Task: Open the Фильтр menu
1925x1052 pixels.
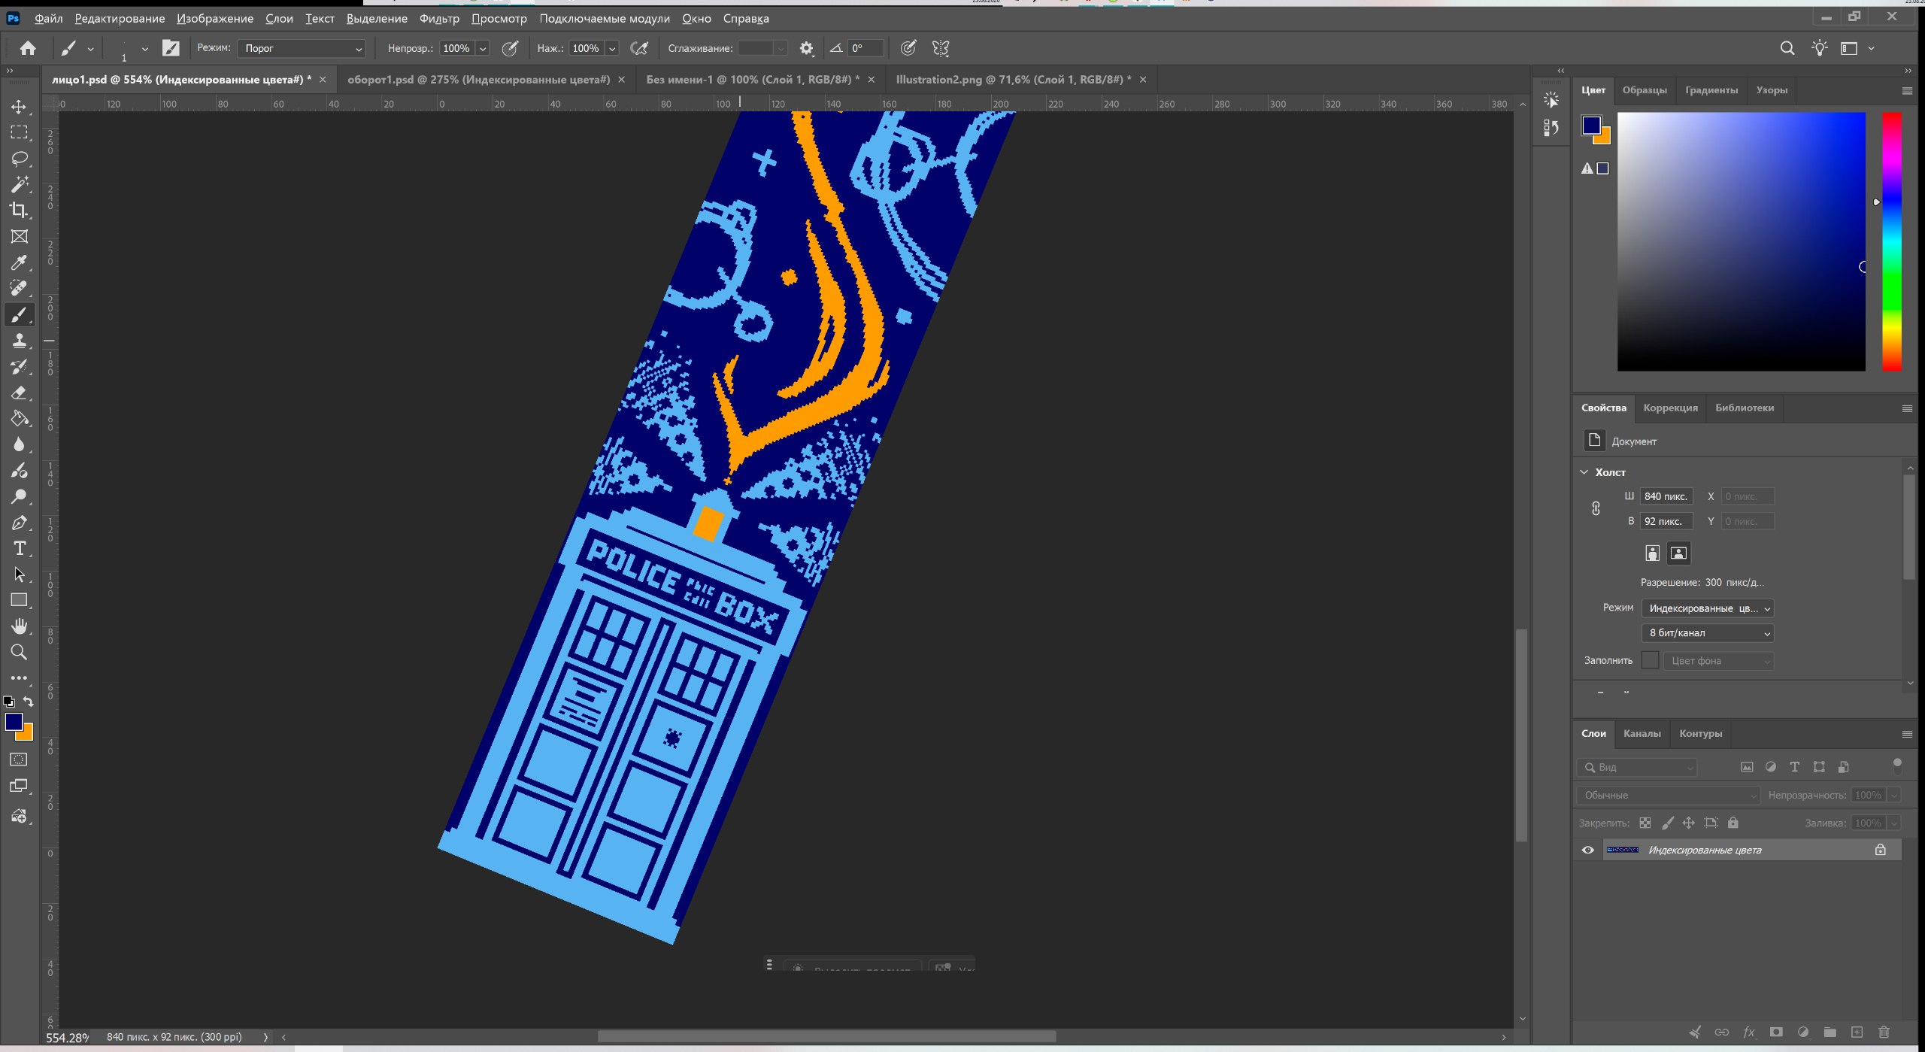Action: pyautogui.click(x=439, y=18)
